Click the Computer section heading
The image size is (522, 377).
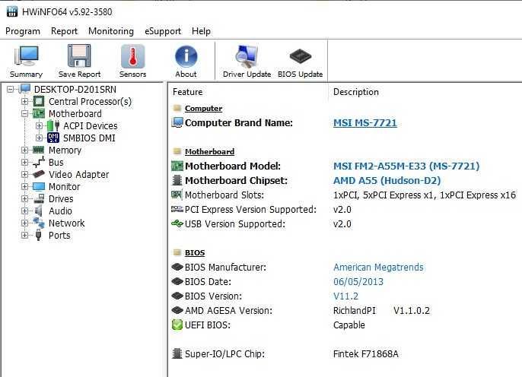click(x=203, y=109)
